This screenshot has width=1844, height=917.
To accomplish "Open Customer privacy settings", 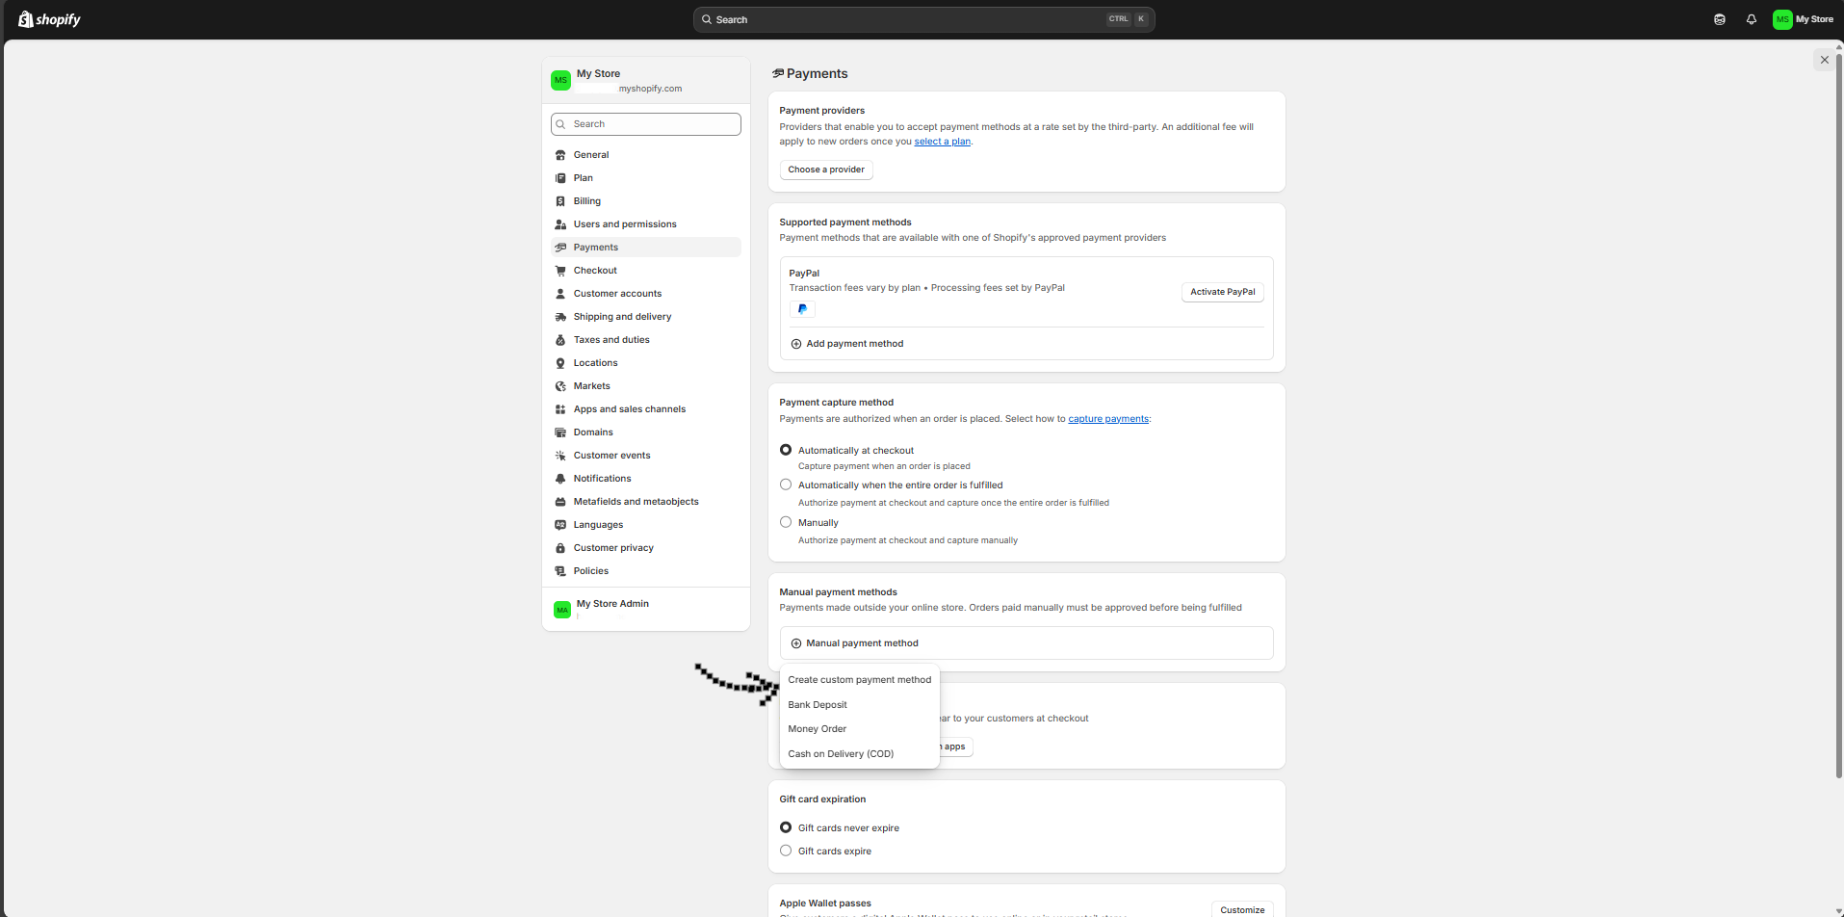I will [x=646, y=548].
